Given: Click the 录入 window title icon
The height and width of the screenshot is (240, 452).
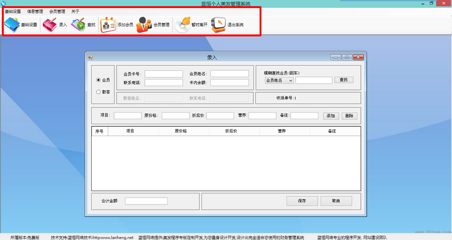Looking at the screenshot, I should tap(90, 57).
